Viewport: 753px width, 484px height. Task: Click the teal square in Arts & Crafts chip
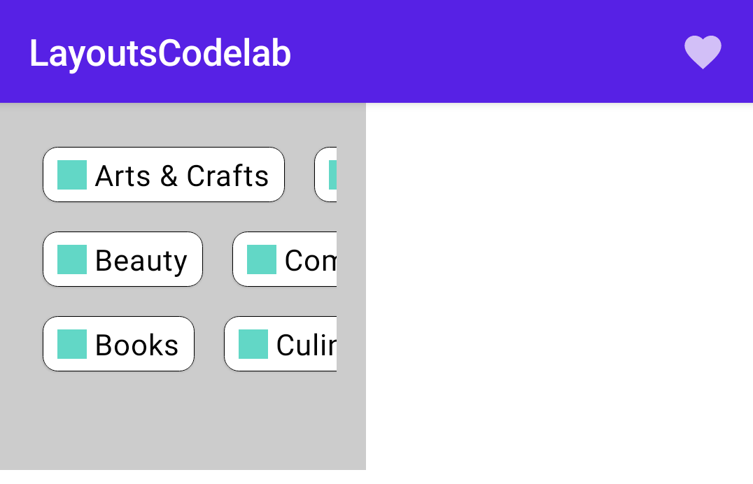pos(72,175)
